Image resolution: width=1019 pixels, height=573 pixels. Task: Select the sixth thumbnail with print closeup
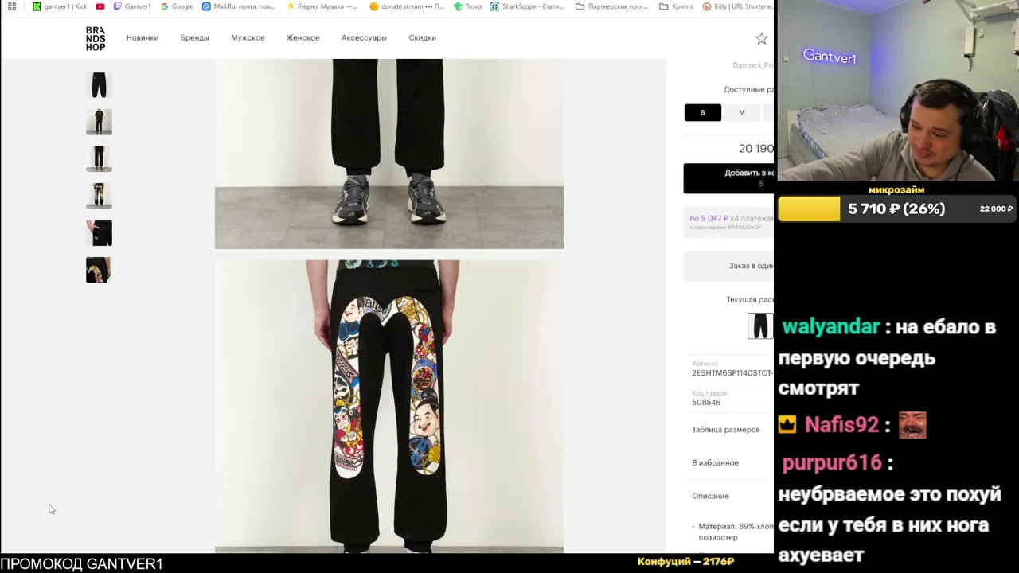click(x=99, y=270)
